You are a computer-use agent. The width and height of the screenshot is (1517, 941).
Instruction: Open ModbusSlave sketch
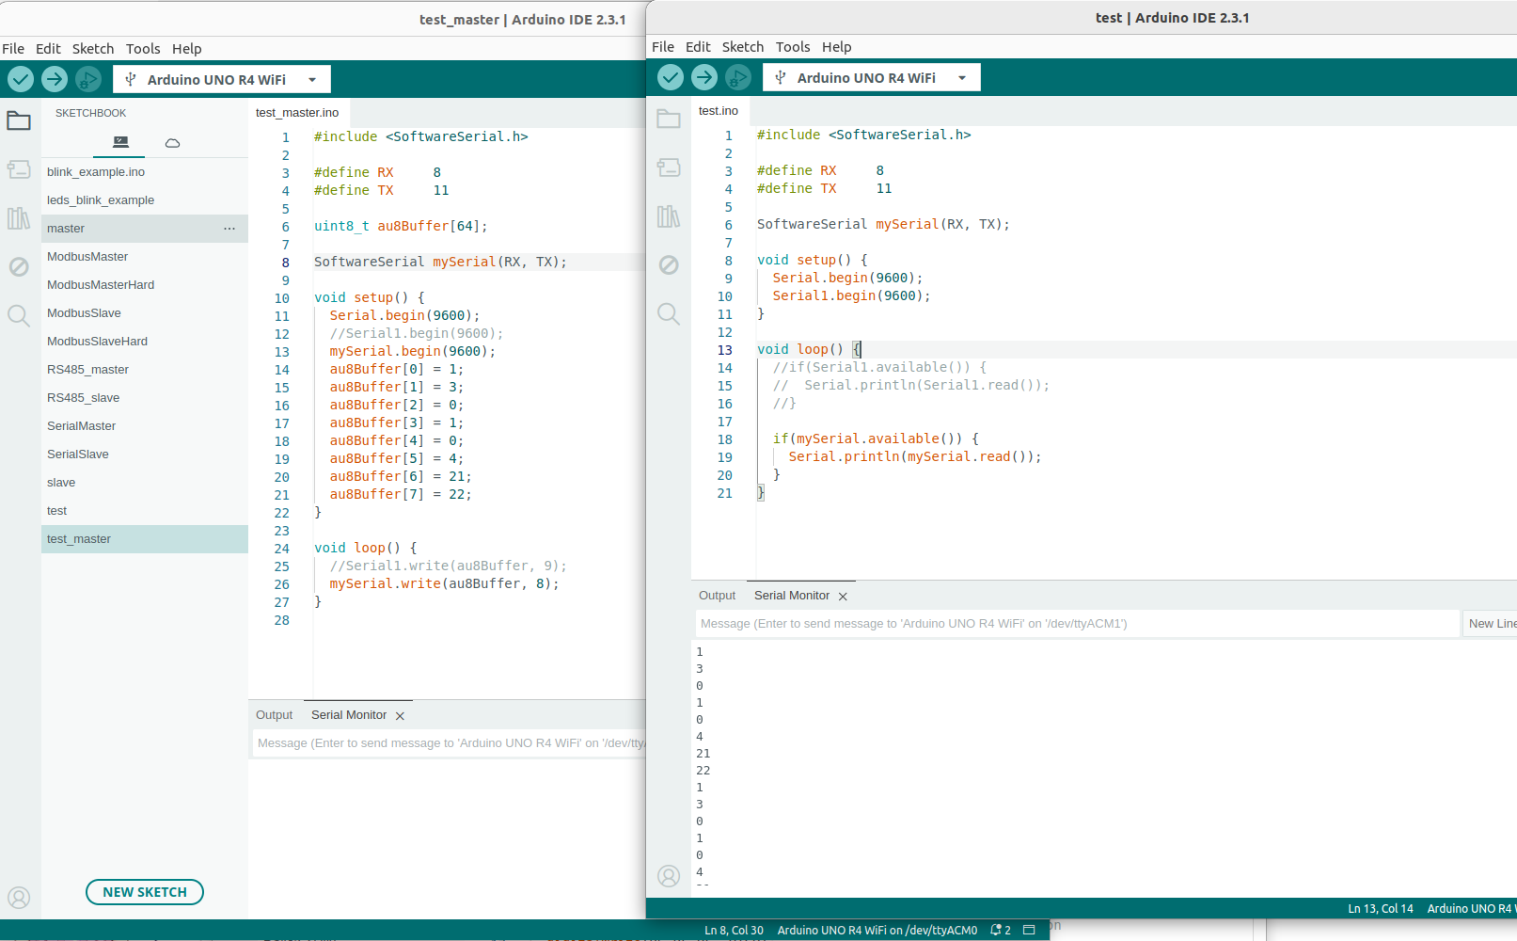[145, 313]
